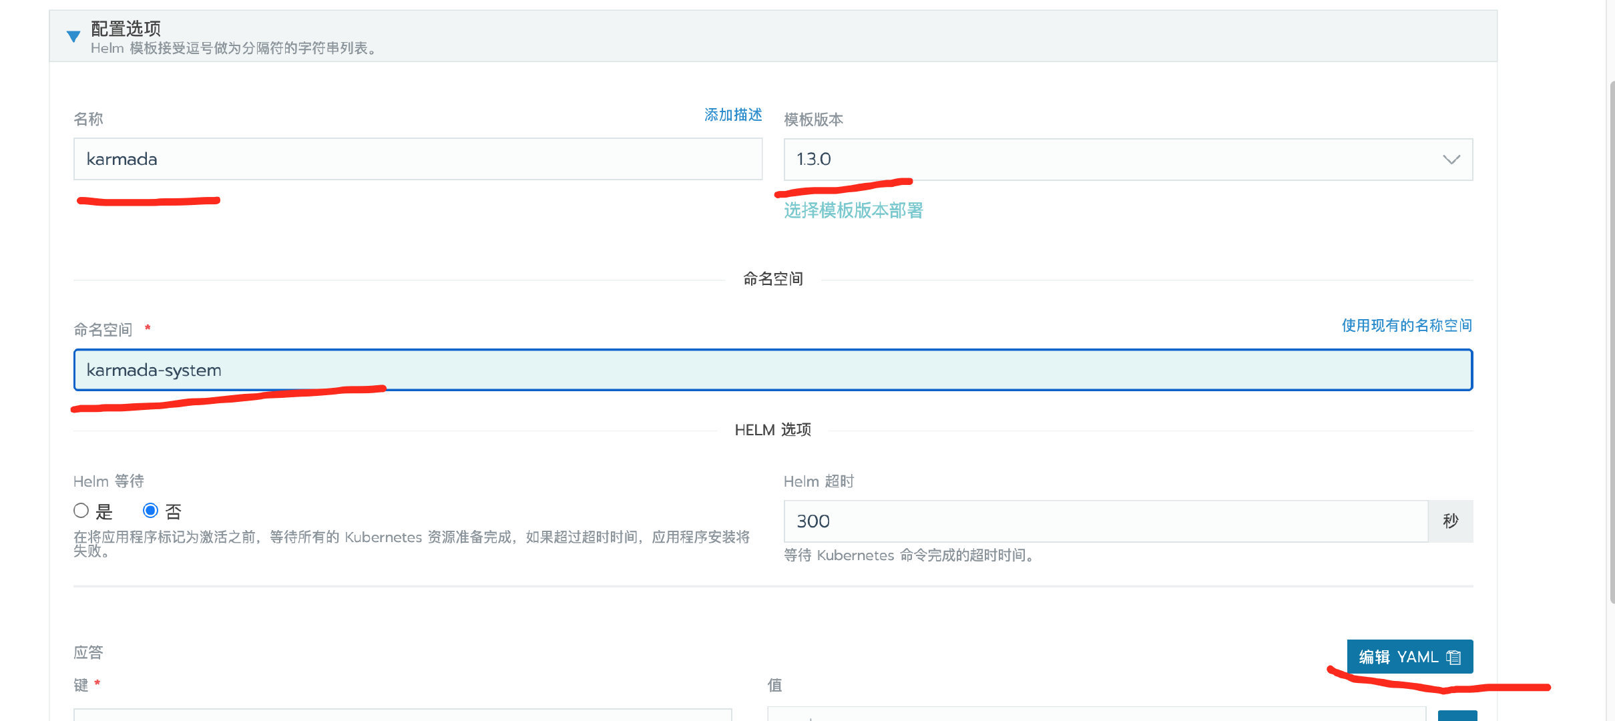The width and height of the screenshot is (1615, 721).
Task: Open the 添加描述 link
Action: coord(733,115)
